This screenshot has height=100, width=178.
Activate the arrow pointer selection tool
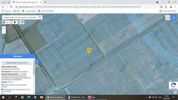pos(15,22)
